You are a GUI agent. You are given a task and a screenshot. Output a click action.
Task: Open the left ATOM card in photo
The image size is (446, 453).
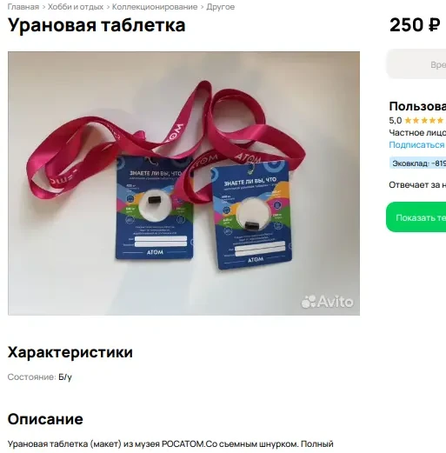(x=155, y=208)
